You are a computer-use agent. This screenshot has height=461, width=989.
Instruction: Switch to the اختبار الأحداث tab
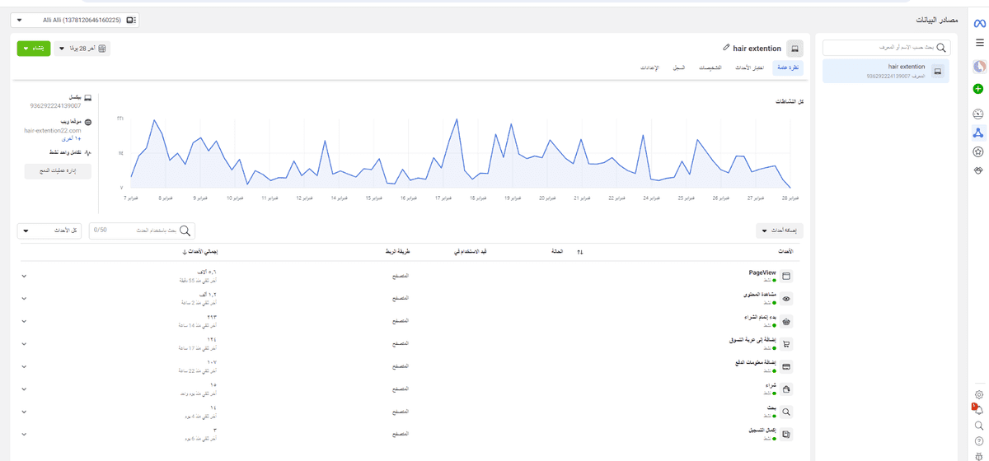749,68
